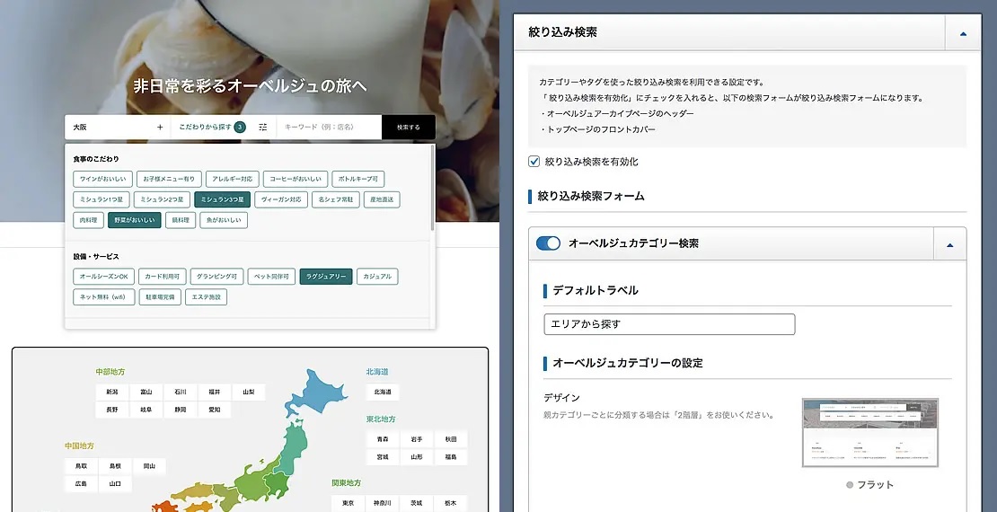Click the filter dropdown panel scrollbar
This screenshot has height=512, width=997.
433,189
